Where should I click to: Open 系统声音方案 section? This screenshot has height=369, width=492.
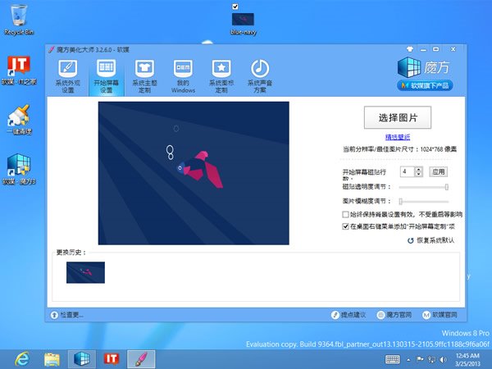[x=260, y=76]
